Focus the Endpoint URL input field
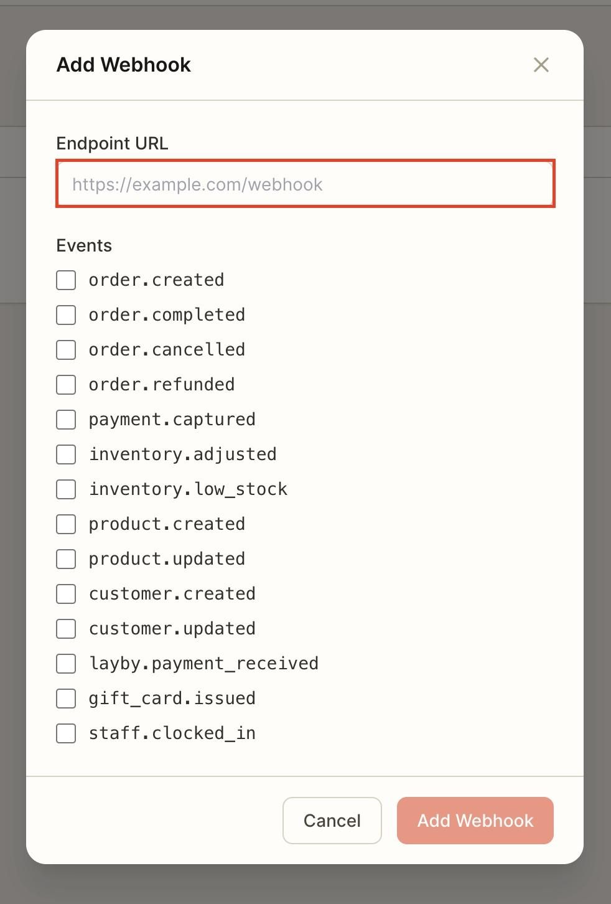Image resolution: width=611 pixels, height=904 pixels. [x=305, y=184]
